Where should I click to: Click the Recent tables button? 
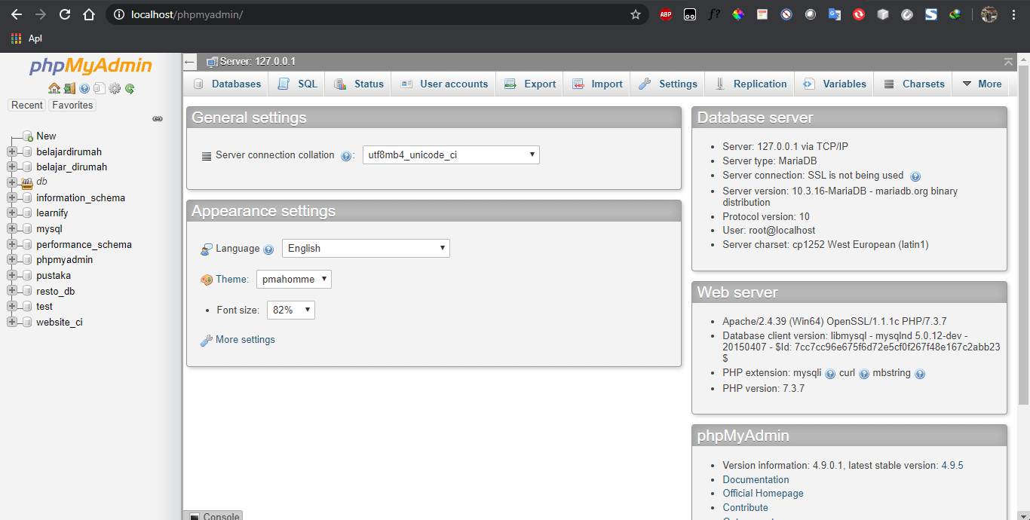pos(27,106)
